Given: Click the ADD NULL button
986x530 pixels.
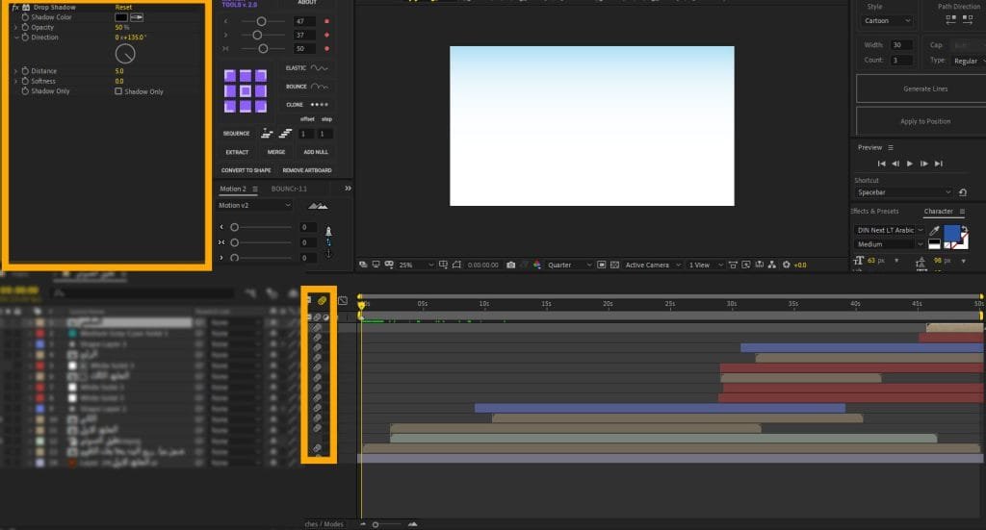Looking at the screenshot, I should pyautogui.click(x=316, y=152).
